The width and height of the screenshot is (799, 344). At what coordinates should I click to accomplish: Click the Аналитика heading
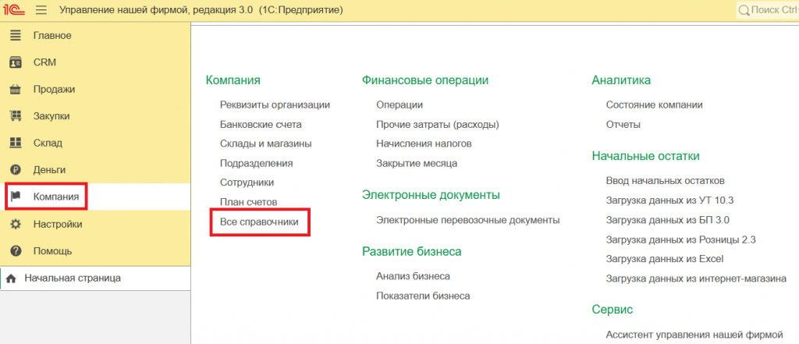click(621, 80)
